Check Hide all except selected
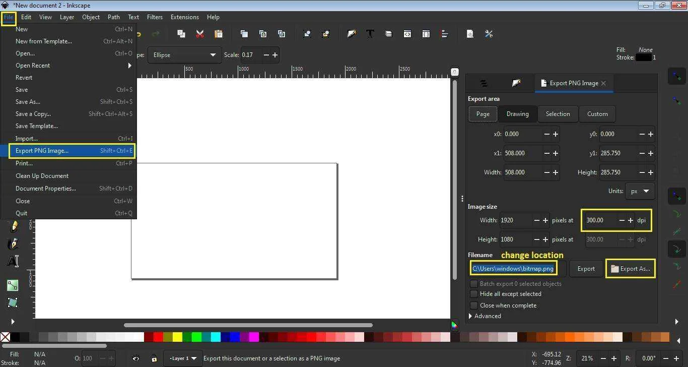Image resolution: width=688 pixels, height=367 pixels. 474,294
